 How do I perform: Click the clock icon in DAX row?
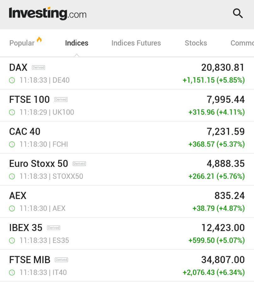12,80
